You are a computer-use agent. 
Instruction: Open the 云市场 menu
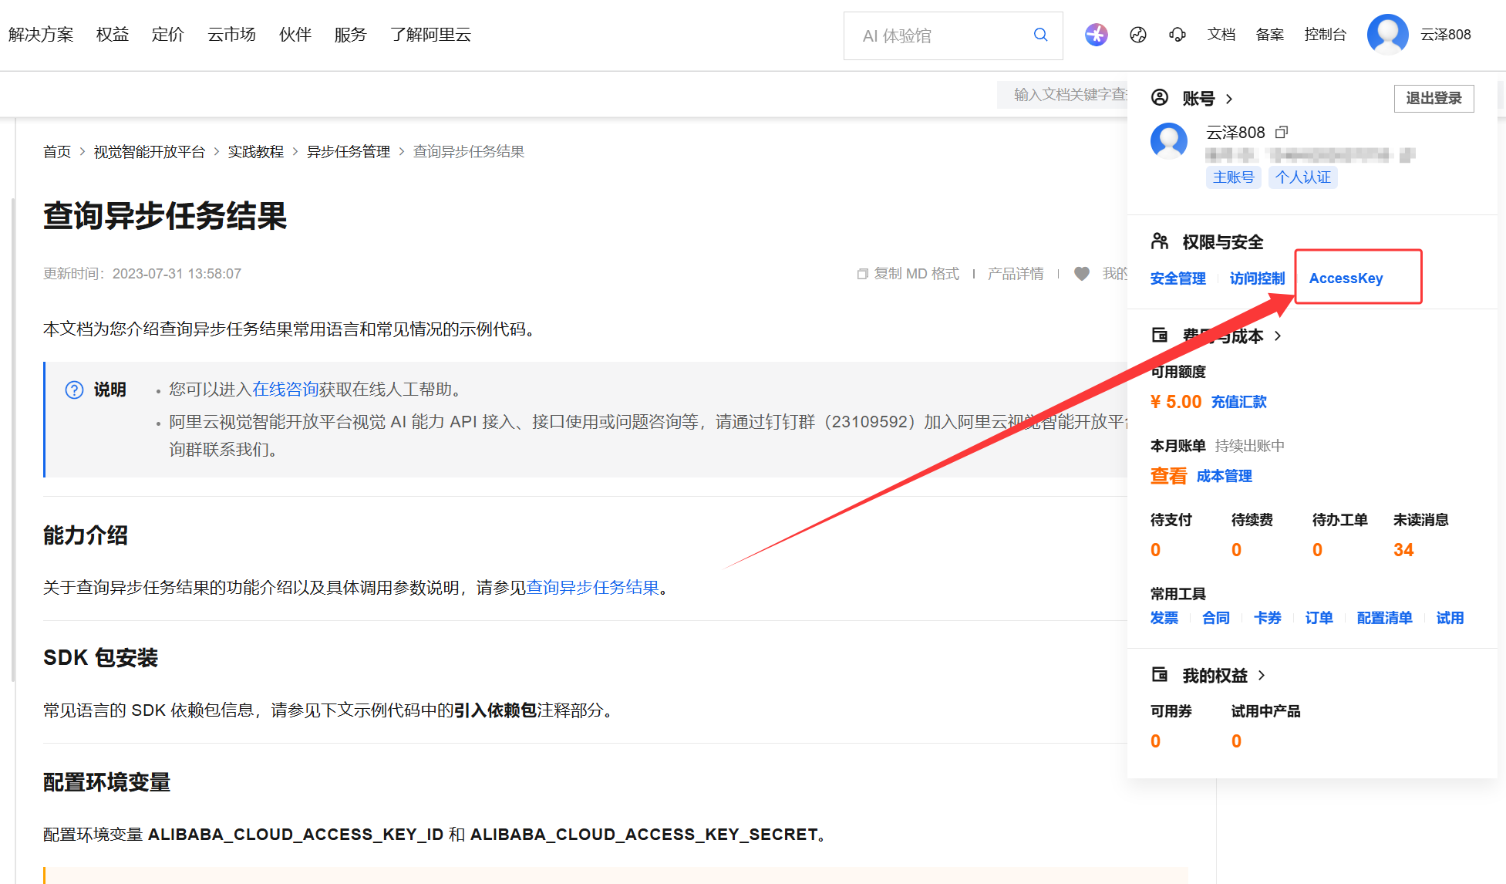pyautogui.click(x=231, y=35)
